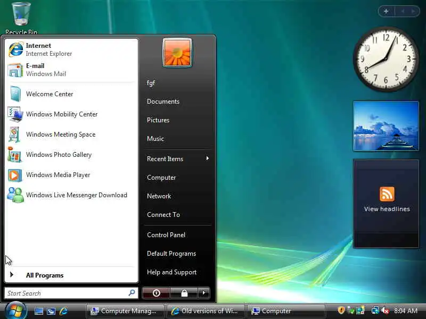Image resolution: width=426 pixels, height=319 pixels.
Task: Launch Windows Mail E-mail entry
Action: pos(71,70)
